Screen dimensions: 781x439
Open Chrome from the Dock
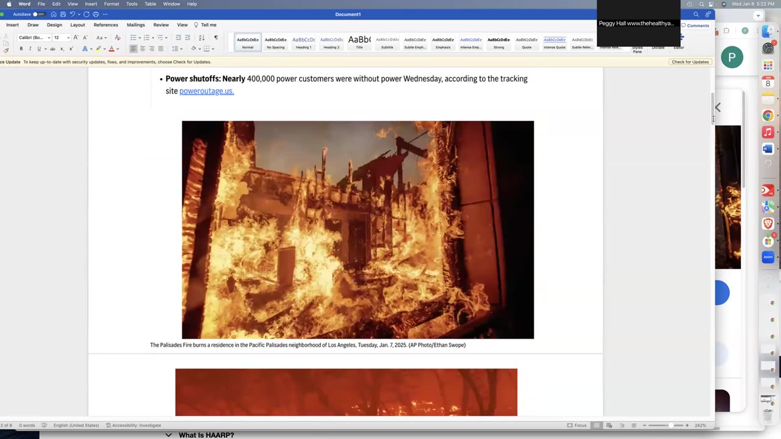tap(768, 115)
